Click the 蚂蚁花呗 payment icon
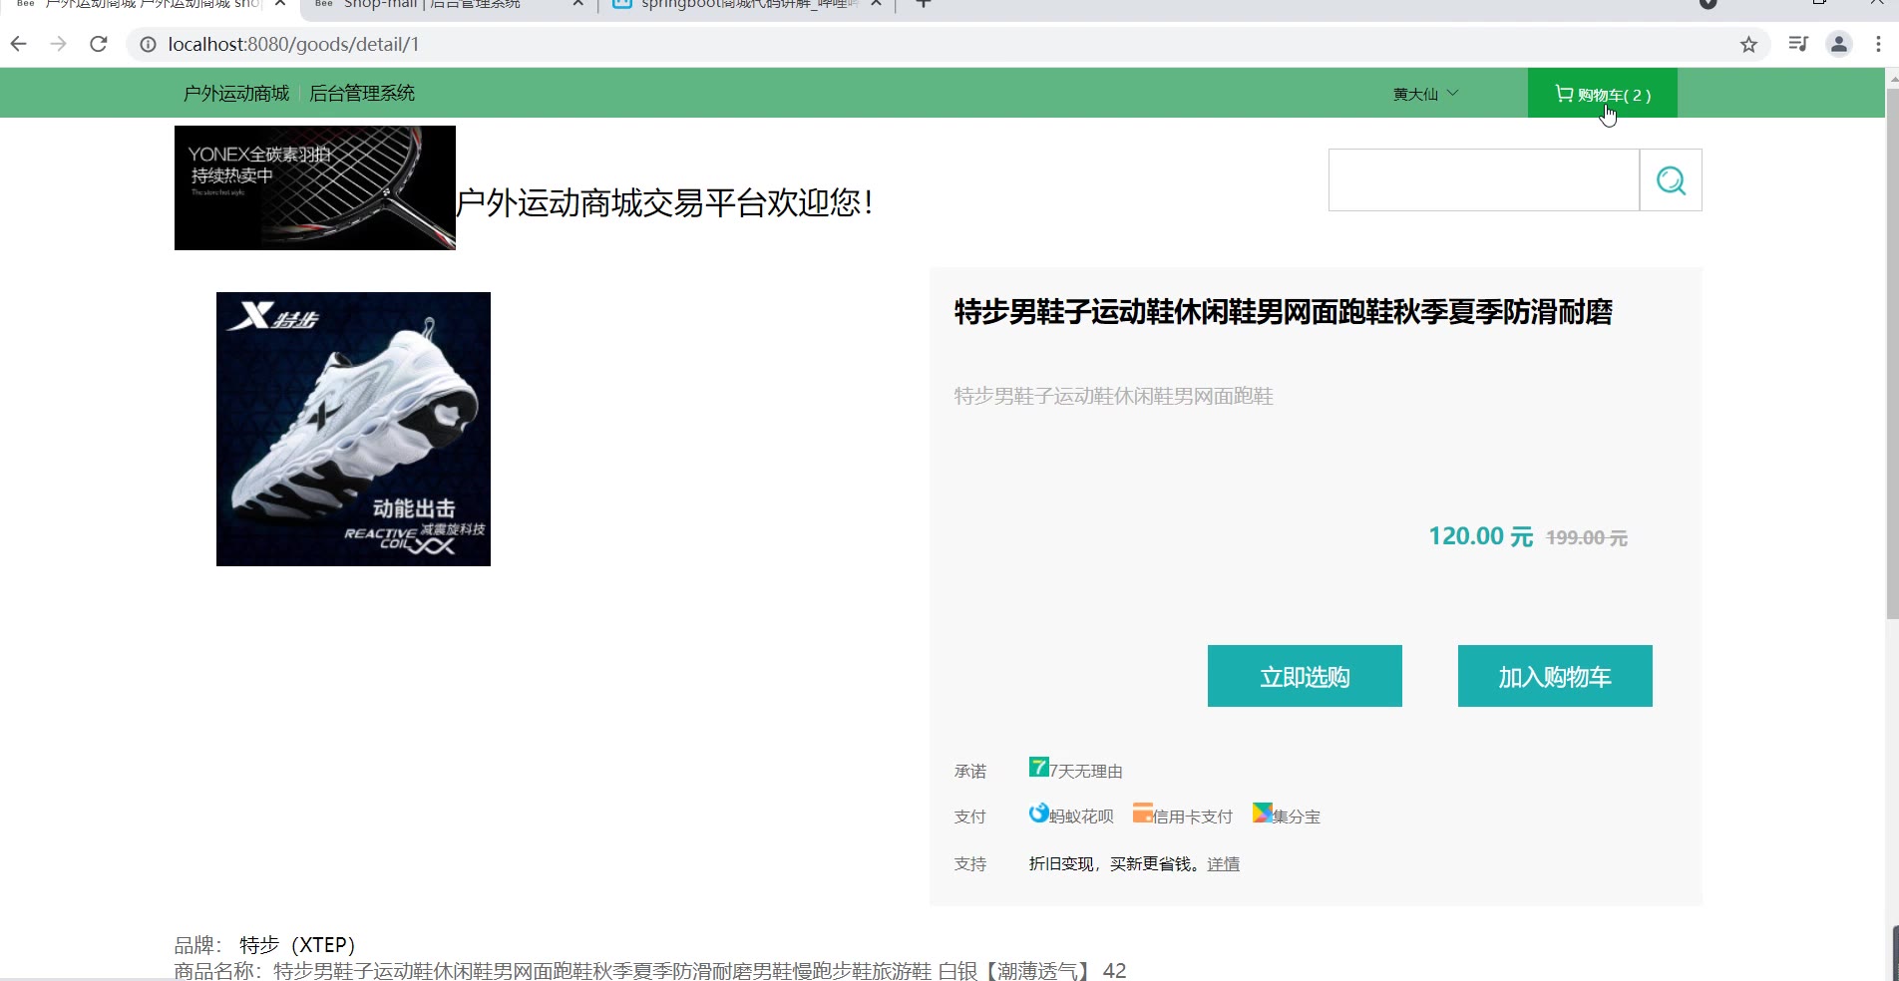Viewport: 1899px width, 981px height. click(x=1038, y=813)
